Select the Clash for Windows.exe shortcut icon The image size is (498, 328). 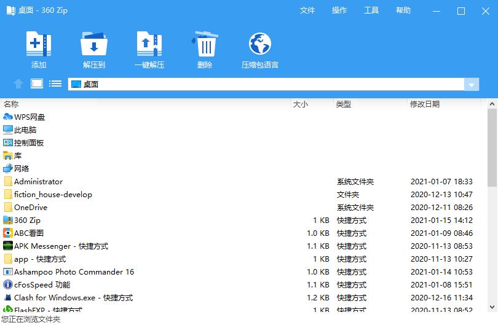point(7,297)
